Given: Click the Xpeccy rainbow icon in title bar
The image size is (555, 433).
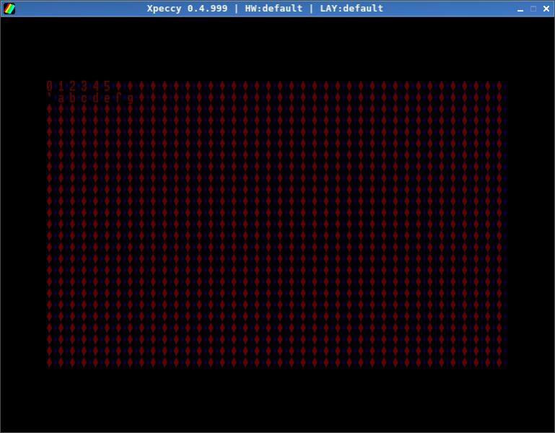Looking at the screenshot, I should (9, 9).
